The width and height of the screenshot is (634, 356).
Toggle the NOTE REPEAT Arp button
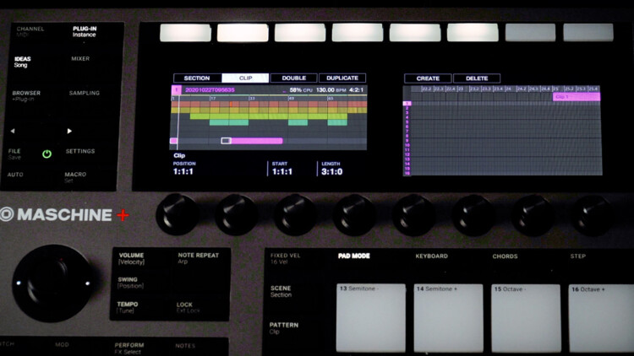(198, 258)
